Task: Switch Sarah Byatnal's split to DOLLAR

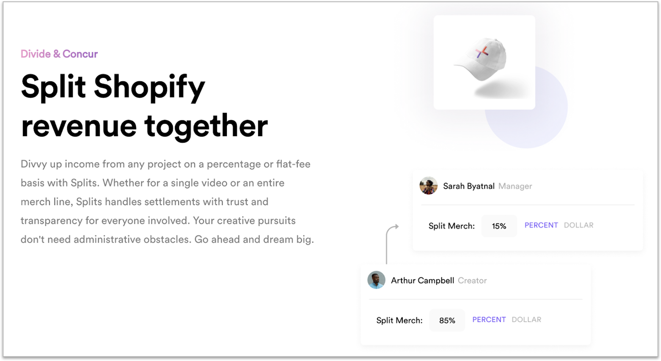Action: (x=579, y=225)
